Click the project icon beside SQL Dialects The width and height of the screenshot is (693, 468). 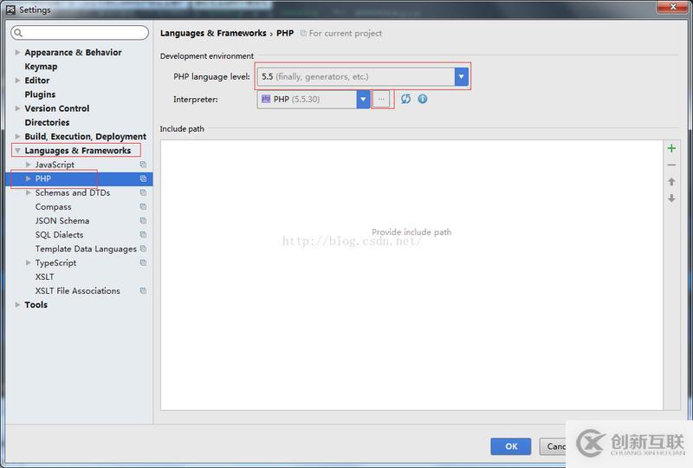coord(143,235)
